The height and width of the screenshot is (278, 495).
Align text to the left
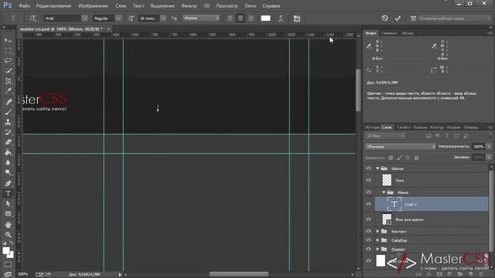tap(230, 19)
